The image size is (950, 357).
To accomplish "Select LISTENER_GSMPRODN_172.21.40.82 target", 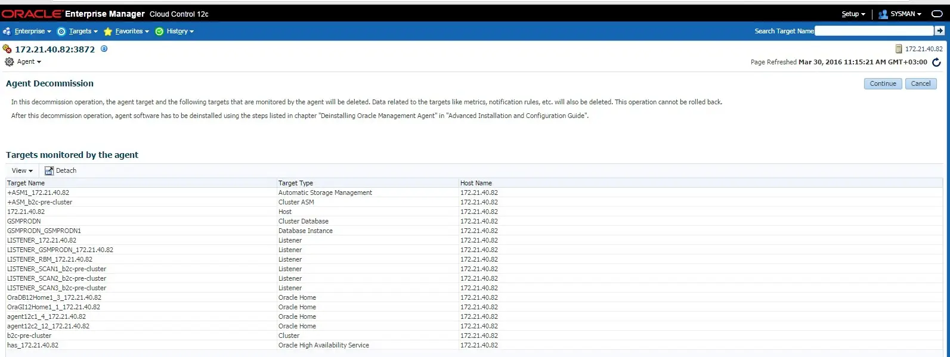I will (60, 250).
